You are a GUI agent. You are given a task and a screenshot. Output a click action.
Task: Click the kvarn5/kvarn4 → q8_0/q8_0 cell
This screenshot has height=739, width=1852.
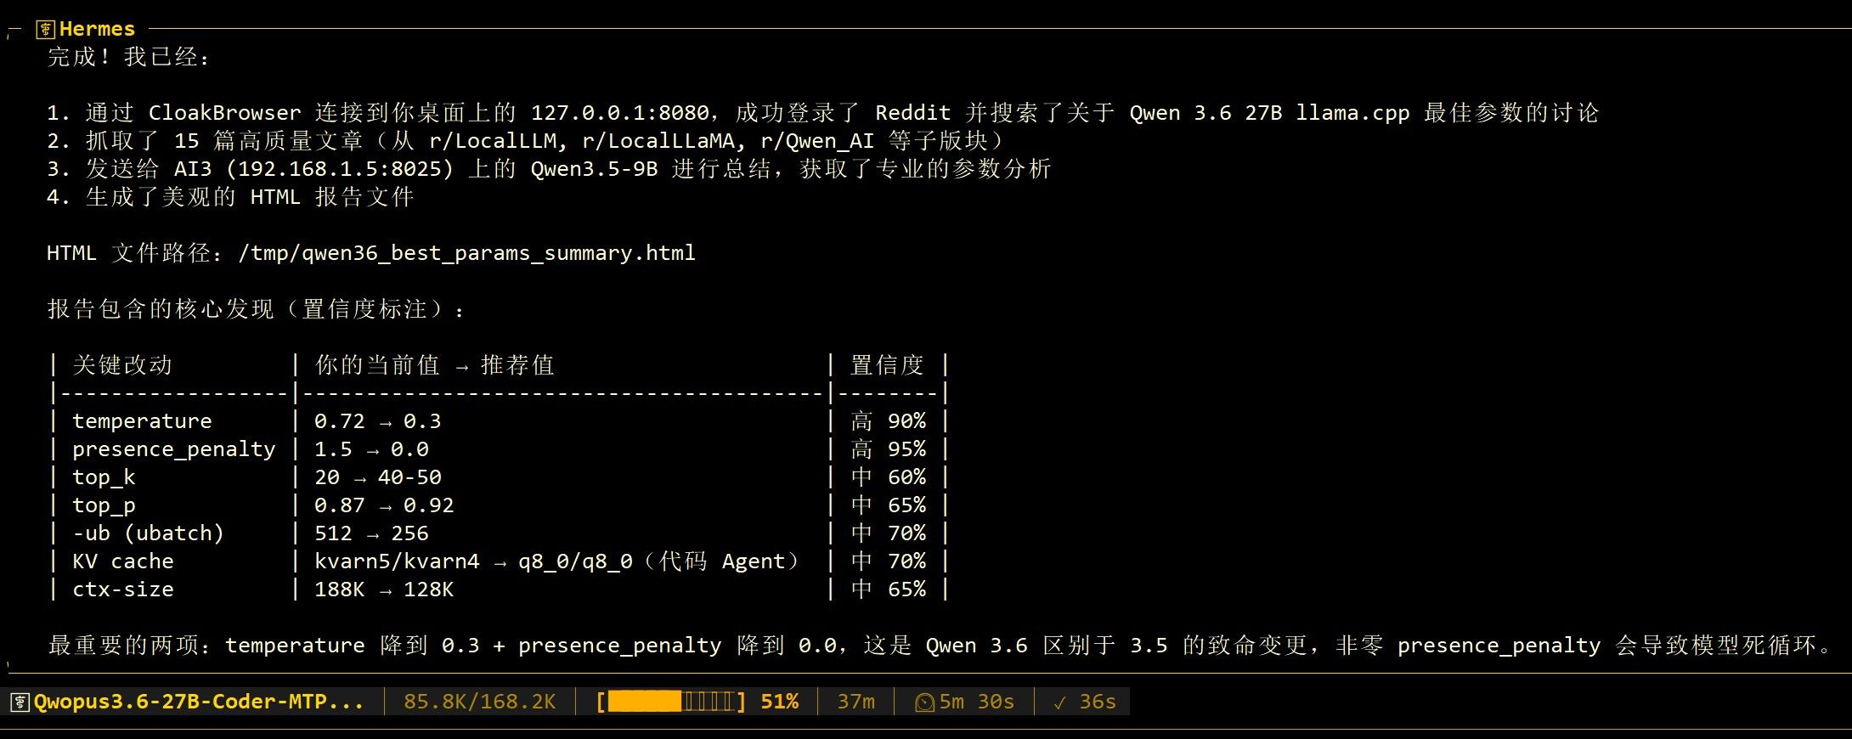click(x=557, y=561)
